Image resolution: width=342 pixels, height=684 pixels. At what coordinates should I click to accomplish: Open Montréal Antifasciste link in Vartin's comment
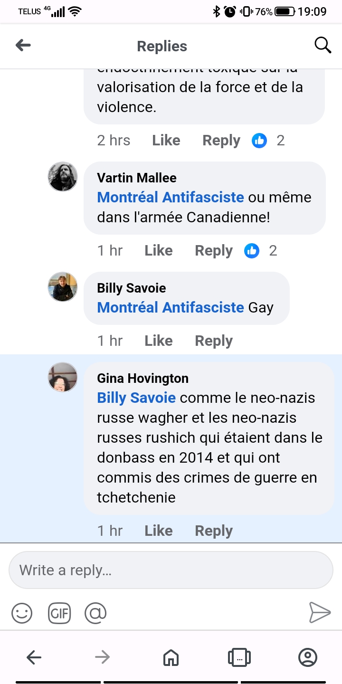pos(171,197)
